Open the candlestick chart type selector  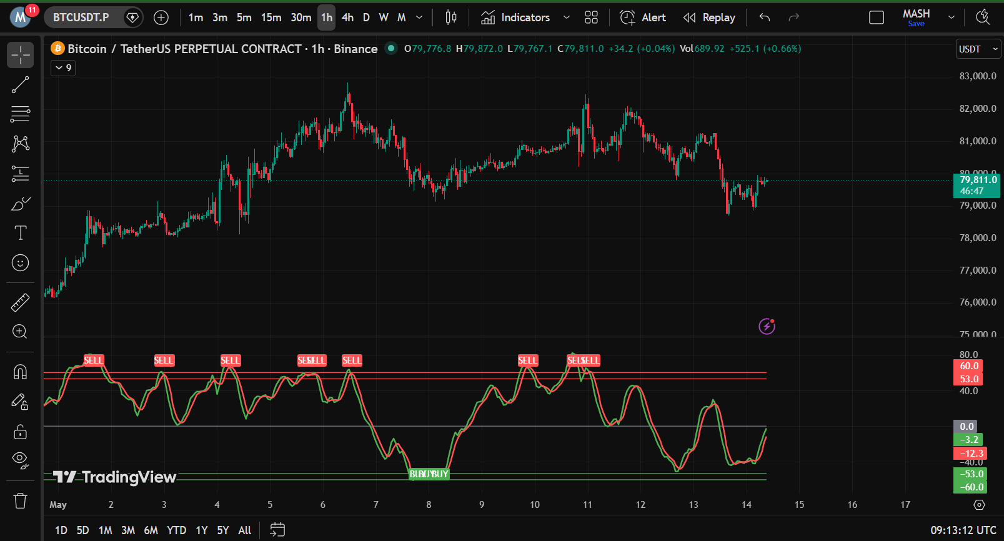[451, 17]
